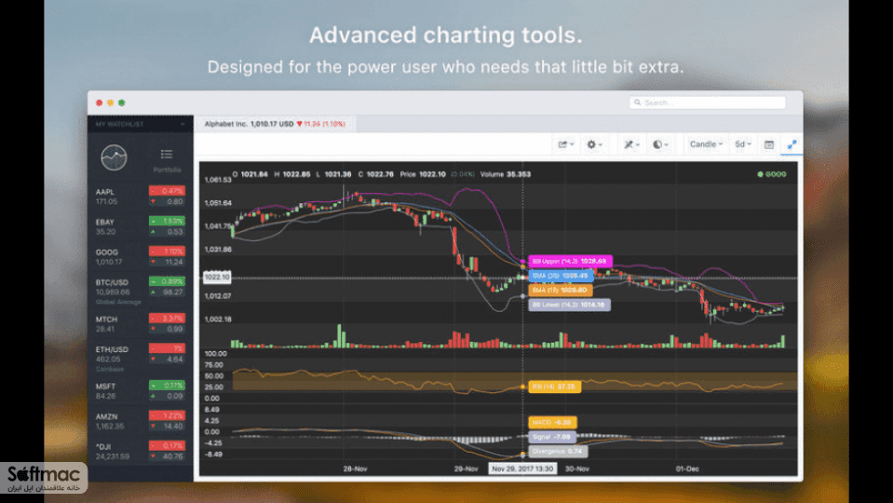Click the ^DJI red percent change badge
893x503 pixels.
[x=167, y=446]
